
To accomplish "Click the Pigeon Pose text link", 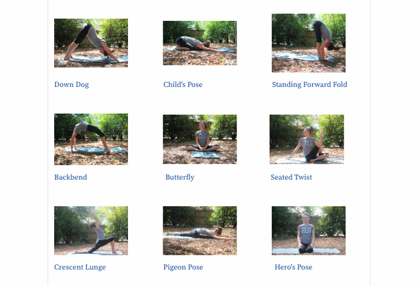I will pyautogui.click(x=183, y=267).
